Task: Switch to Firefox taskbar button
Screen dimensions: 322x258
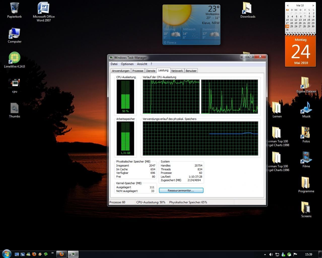Action: (61, 254)
